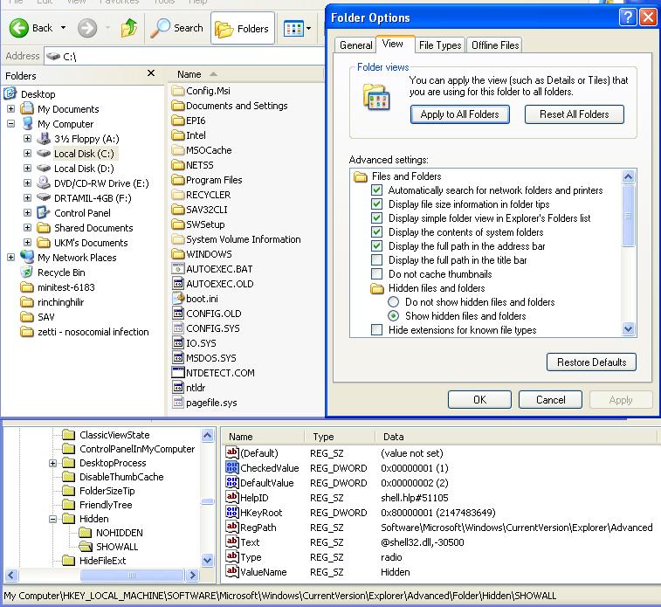The width and height of the screenshot is (661, 607).
Task: Confirm Folder Options with OK
Action: (479, 400)
